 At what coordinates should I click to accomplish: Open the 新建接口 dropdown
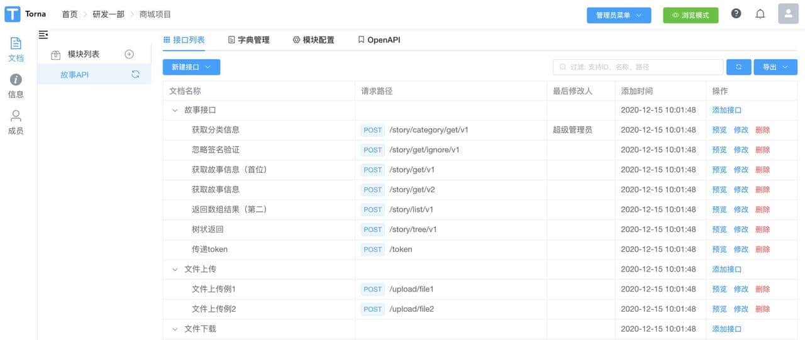[191, 67]
